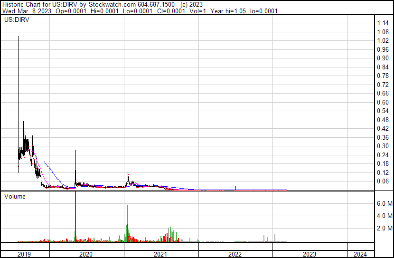
Task: Click the 0.36 price axis value
Action: click(383, 137)
